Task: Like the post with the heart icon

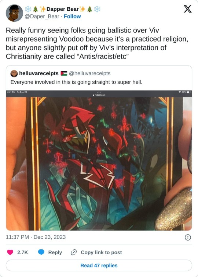Action: point(10,252)
